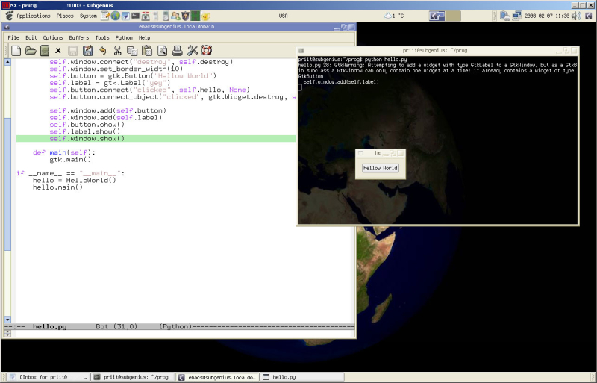Launch the terminal icon in top panel
The image size is (597, 383).
coord(135,16)
